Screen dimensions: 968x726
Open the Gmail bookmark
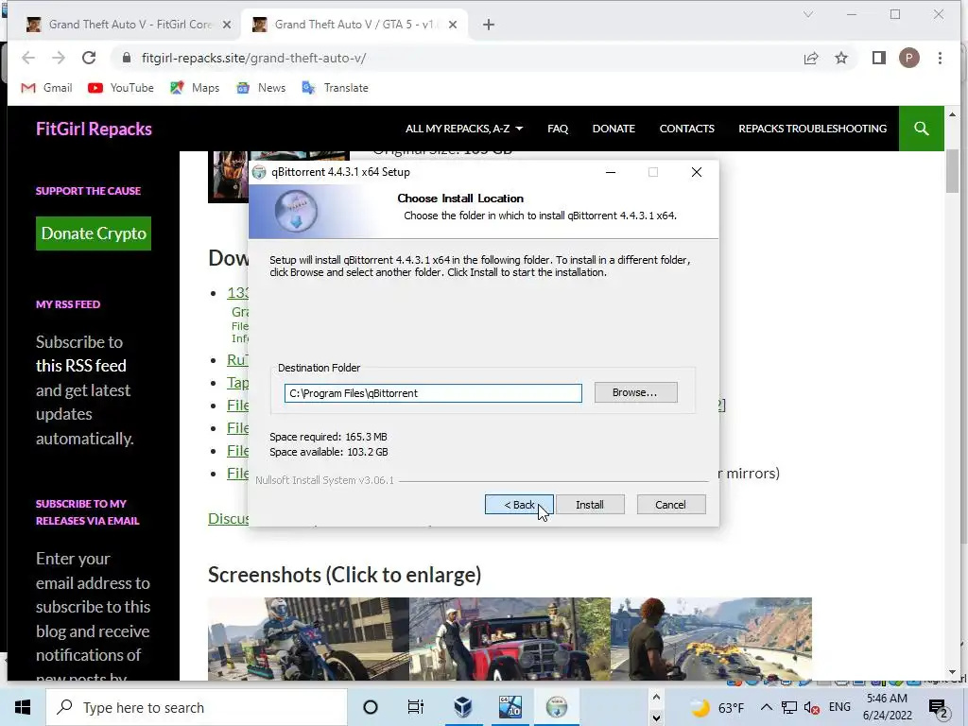(47, 88)
